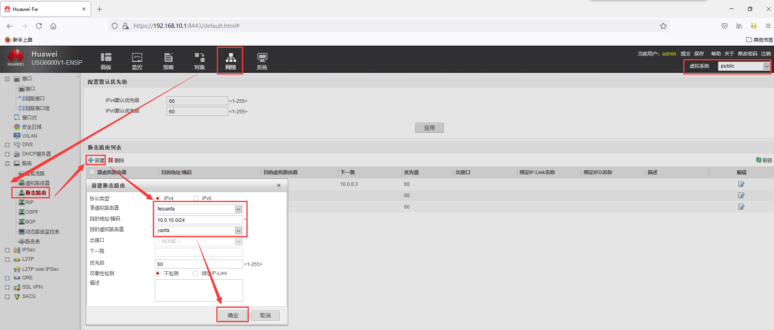Open the 面板 dashboard tab
This screenshot has height=330, width=774.
pos(106,61)
